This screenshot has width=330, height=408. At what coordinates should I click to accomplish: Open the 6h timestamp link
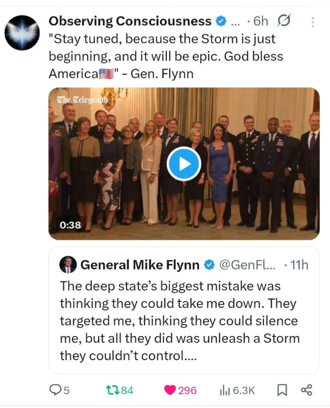260,21
